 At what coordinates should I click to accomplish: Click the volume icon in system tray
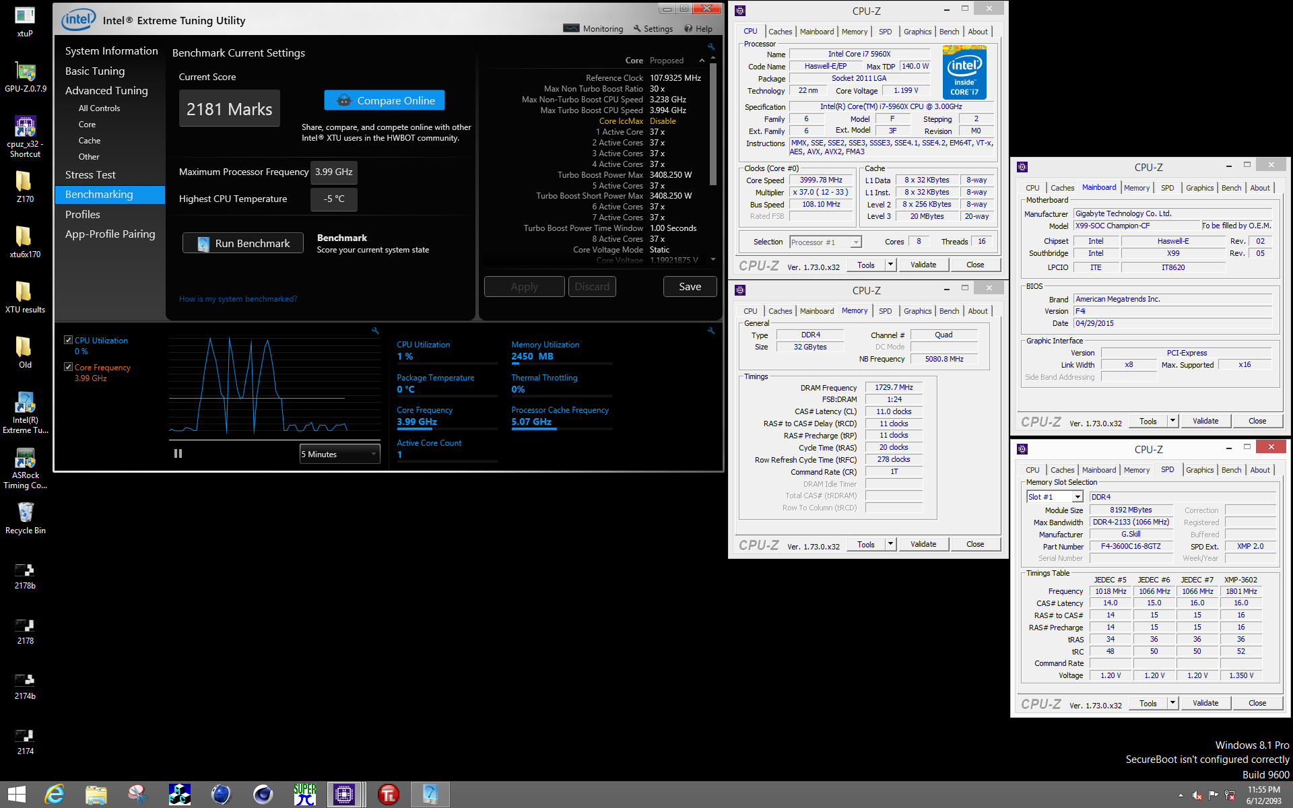[1197, 795]
